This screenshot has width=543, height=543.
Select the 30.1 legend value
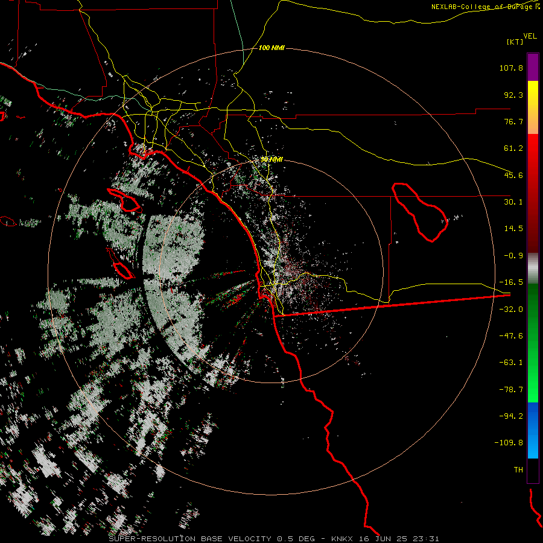click(513, 202)
